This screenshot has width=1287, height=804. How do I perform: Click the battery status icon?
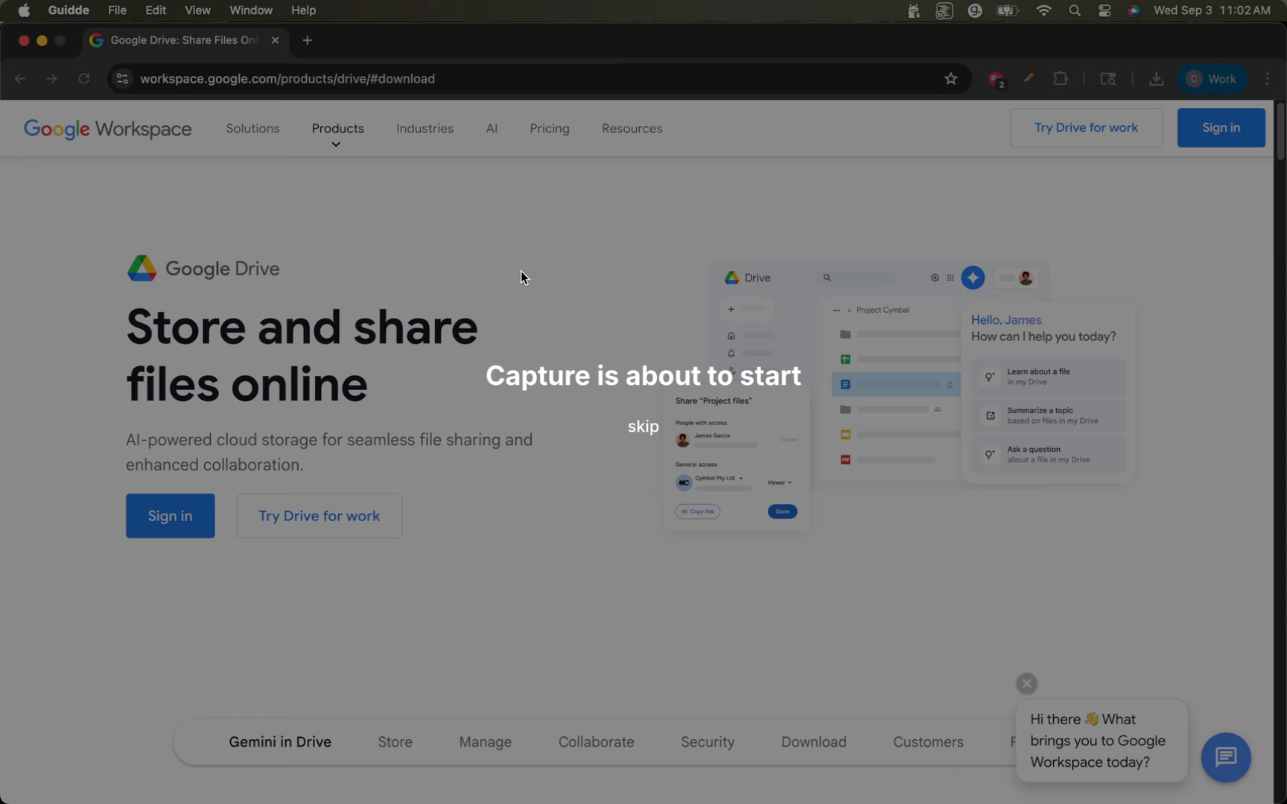click(x=1007, y=10)
